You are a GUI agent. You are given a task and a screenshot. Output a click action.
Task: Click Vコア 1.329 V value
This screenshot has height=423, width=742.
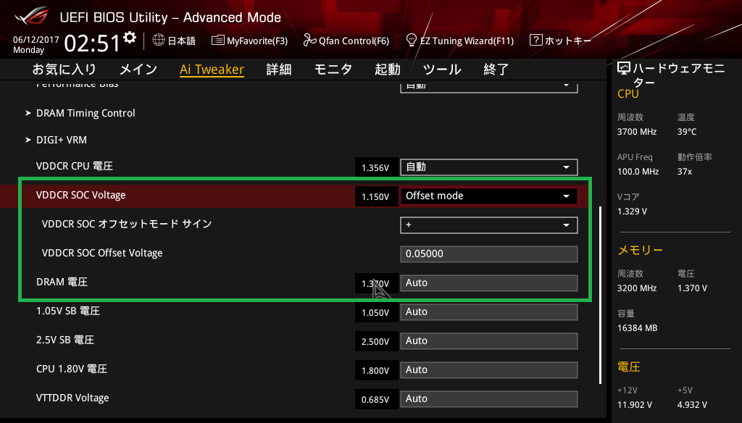point(632,211)
